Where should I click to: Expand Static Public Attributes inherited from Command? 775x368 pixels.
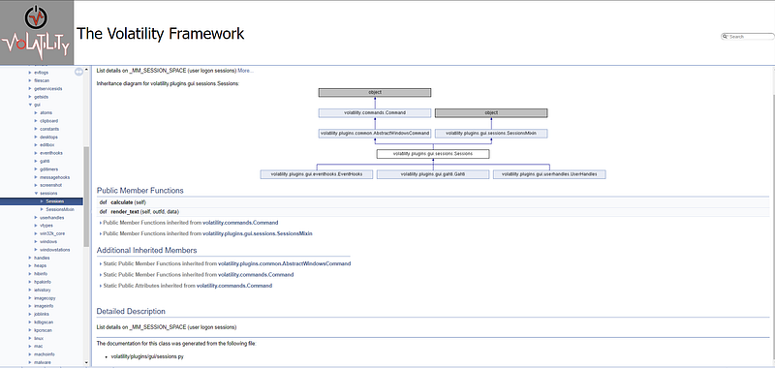tap(101, 286)
